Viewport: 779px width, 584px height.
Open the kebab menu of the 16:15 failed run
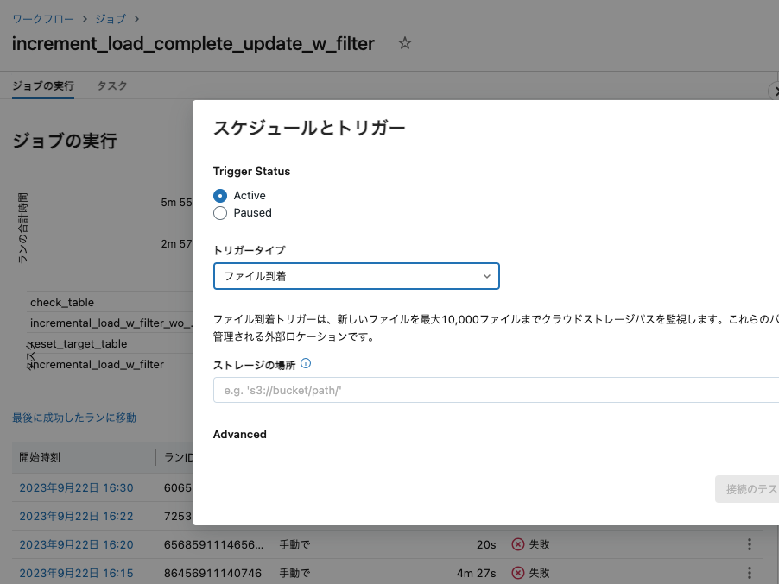[x=749, y=573]
